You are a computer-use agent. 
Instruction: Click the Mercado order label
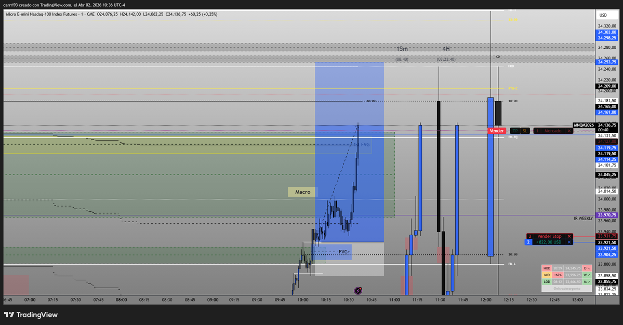[553, 130]
